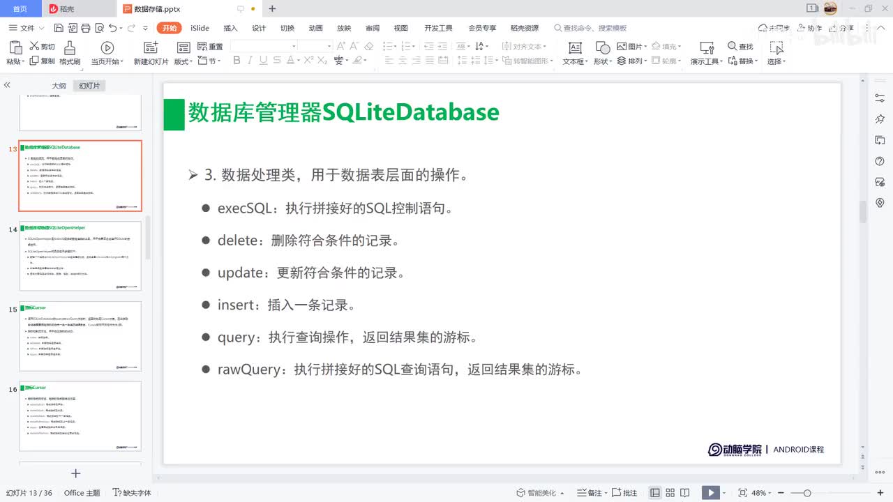This screenshot has height=502, width=893.
Task: Click the Find (查找) magnifier
Action: point(740,47)
